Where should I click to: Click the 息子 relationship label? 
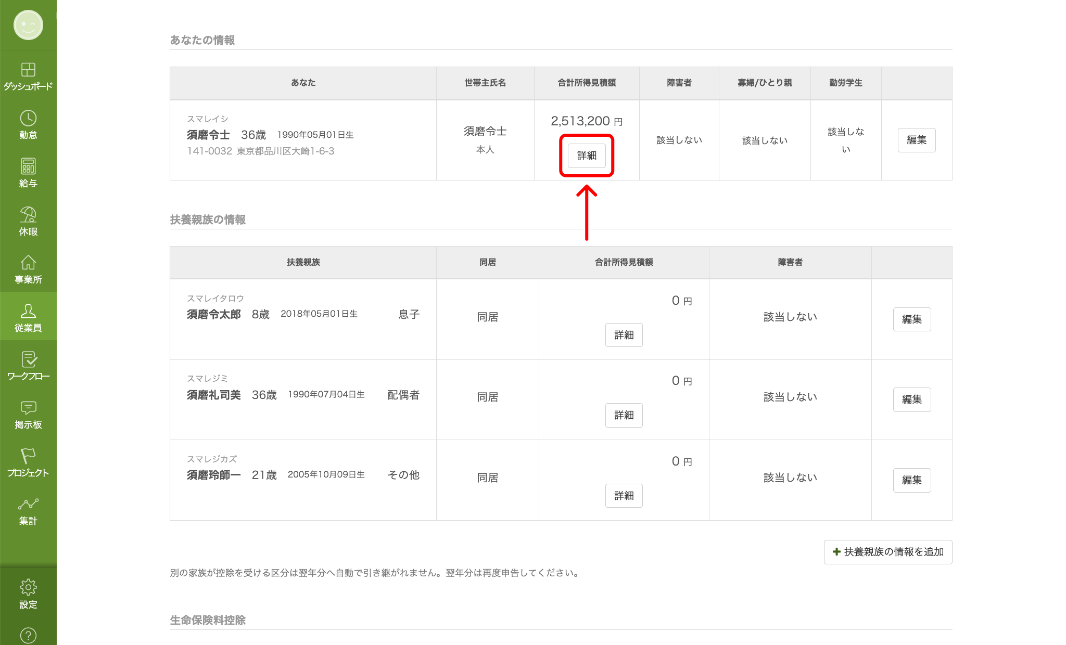point(409,314)
